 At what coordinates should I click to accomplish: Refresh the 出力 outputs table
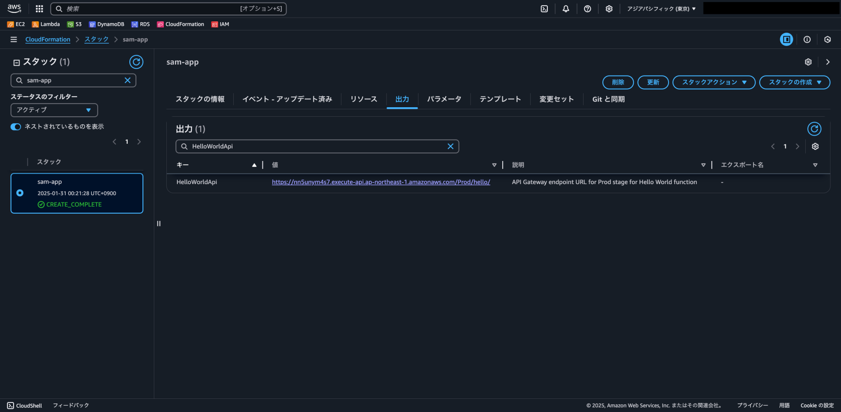[814, 129]
